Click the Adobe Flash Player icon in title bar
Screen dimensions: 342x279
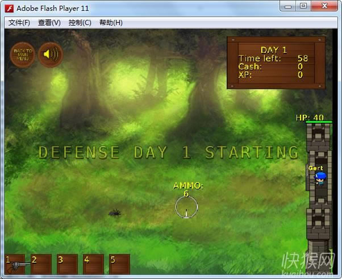(x=9, y=8)
